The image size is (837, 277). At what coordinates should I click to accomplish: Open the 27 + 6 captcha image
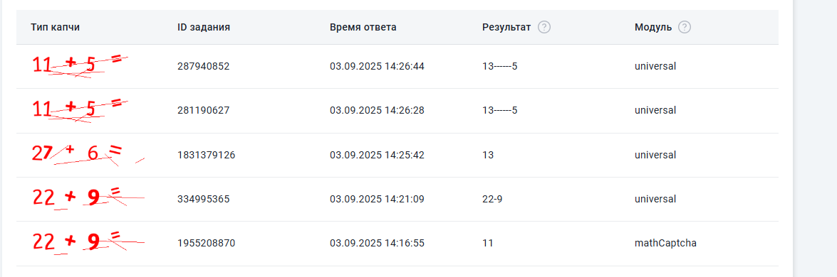(x=88, y=155)
